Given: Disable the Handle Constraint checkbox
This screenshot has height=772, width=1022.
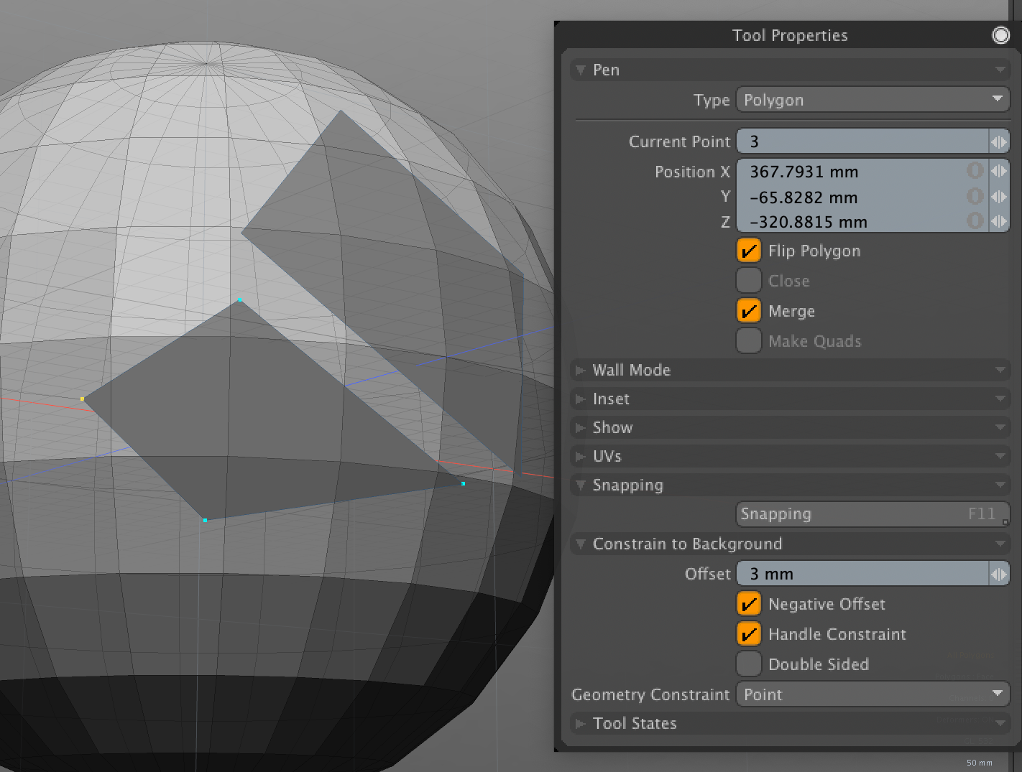Looking at the screenshot, I should [x=749, y=634].
